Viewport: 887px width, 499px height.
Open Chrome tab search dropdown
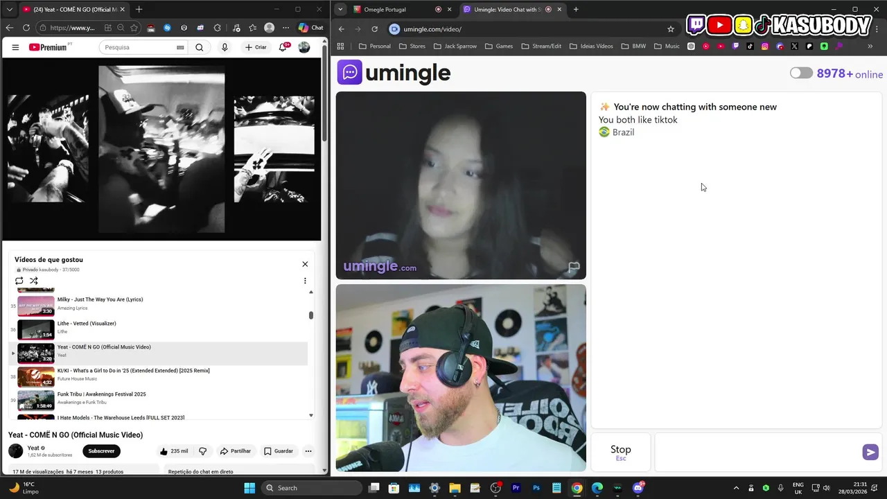[340, 10]
